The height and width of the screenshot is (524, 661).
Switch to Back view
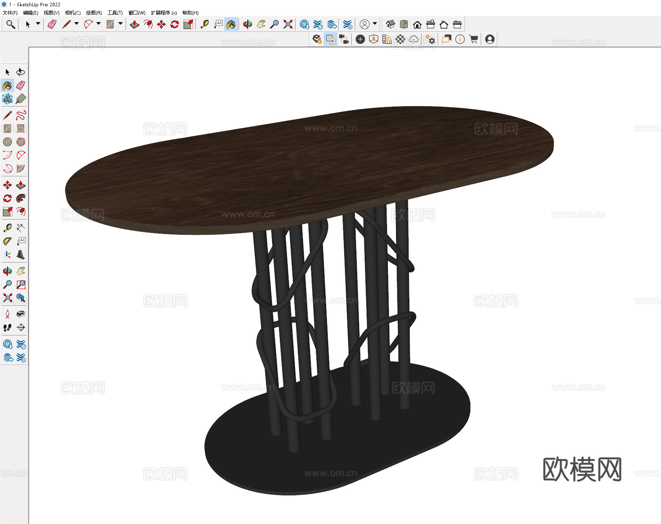444,24
